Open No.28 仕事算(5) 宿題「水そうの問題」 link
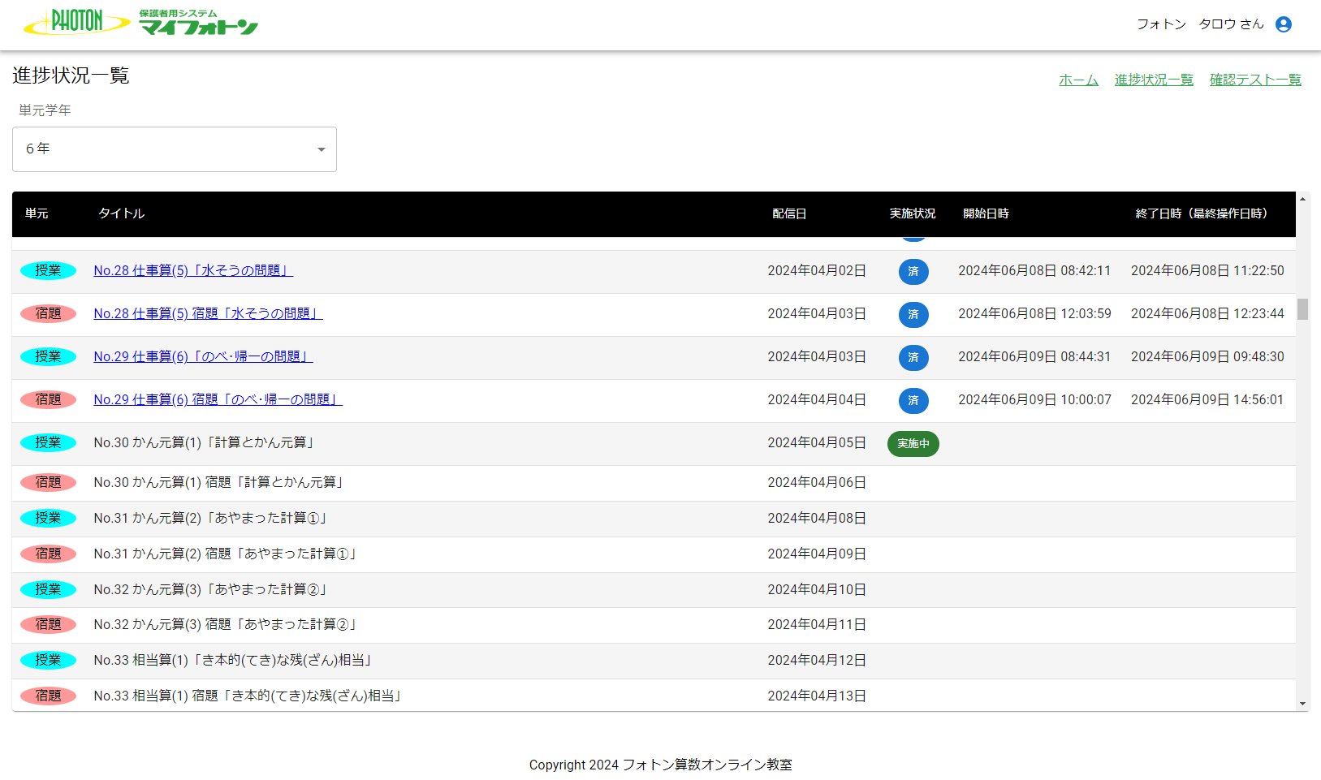The image size is (1321, 780). point(208,313)
